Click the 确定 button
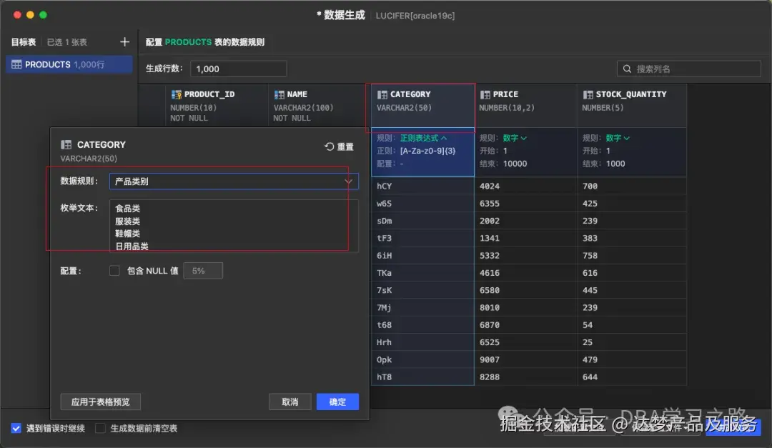The height and width of the screenshot is (448, 772). (337, 402)
